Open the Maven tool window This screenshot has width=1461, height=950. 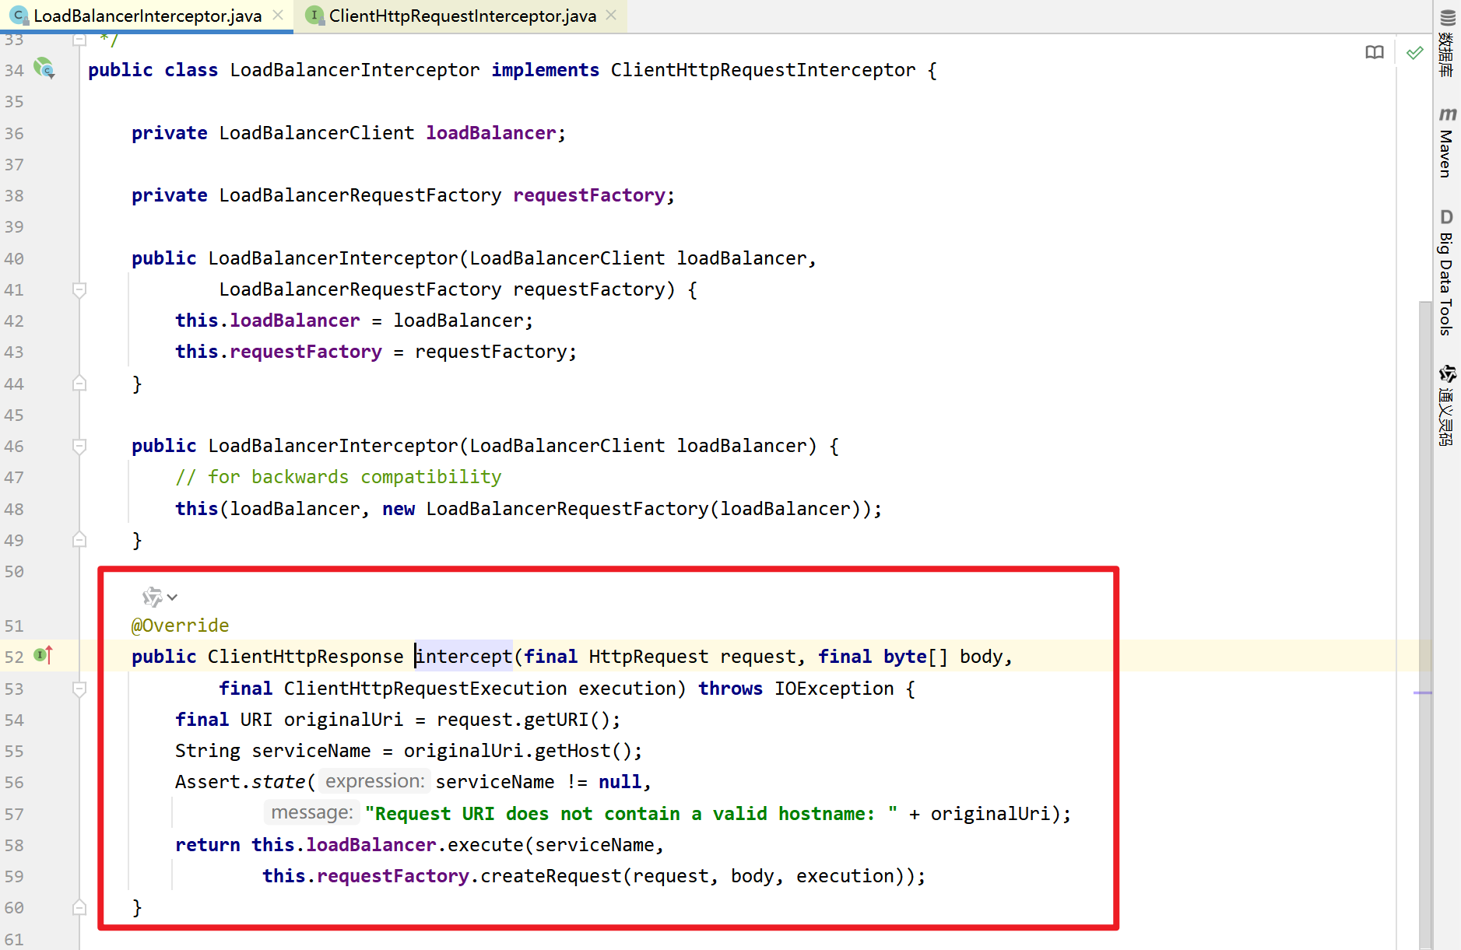pyautogui.click(x=1447, y=142)
